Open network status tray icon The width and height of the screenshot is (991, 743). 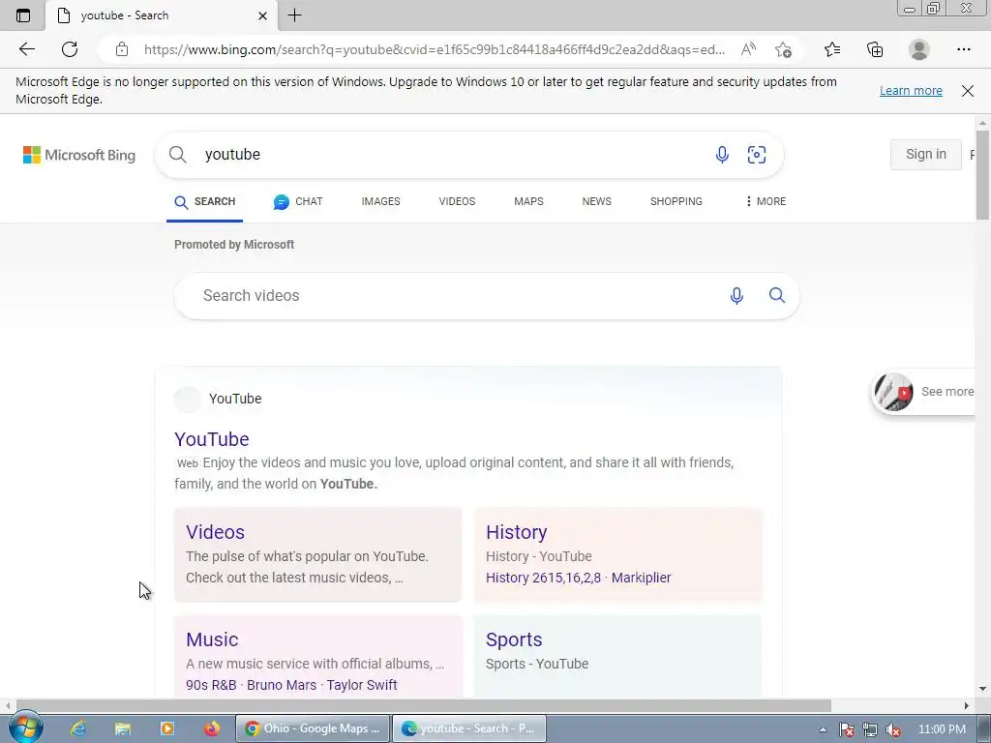870,729
